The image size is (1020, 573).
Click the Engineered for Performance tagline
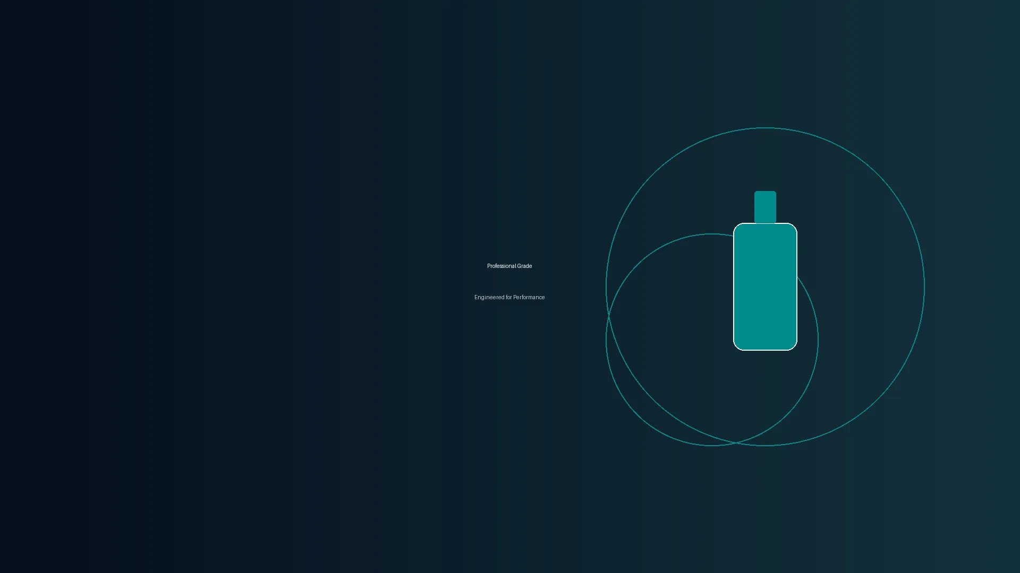[509, 297]
